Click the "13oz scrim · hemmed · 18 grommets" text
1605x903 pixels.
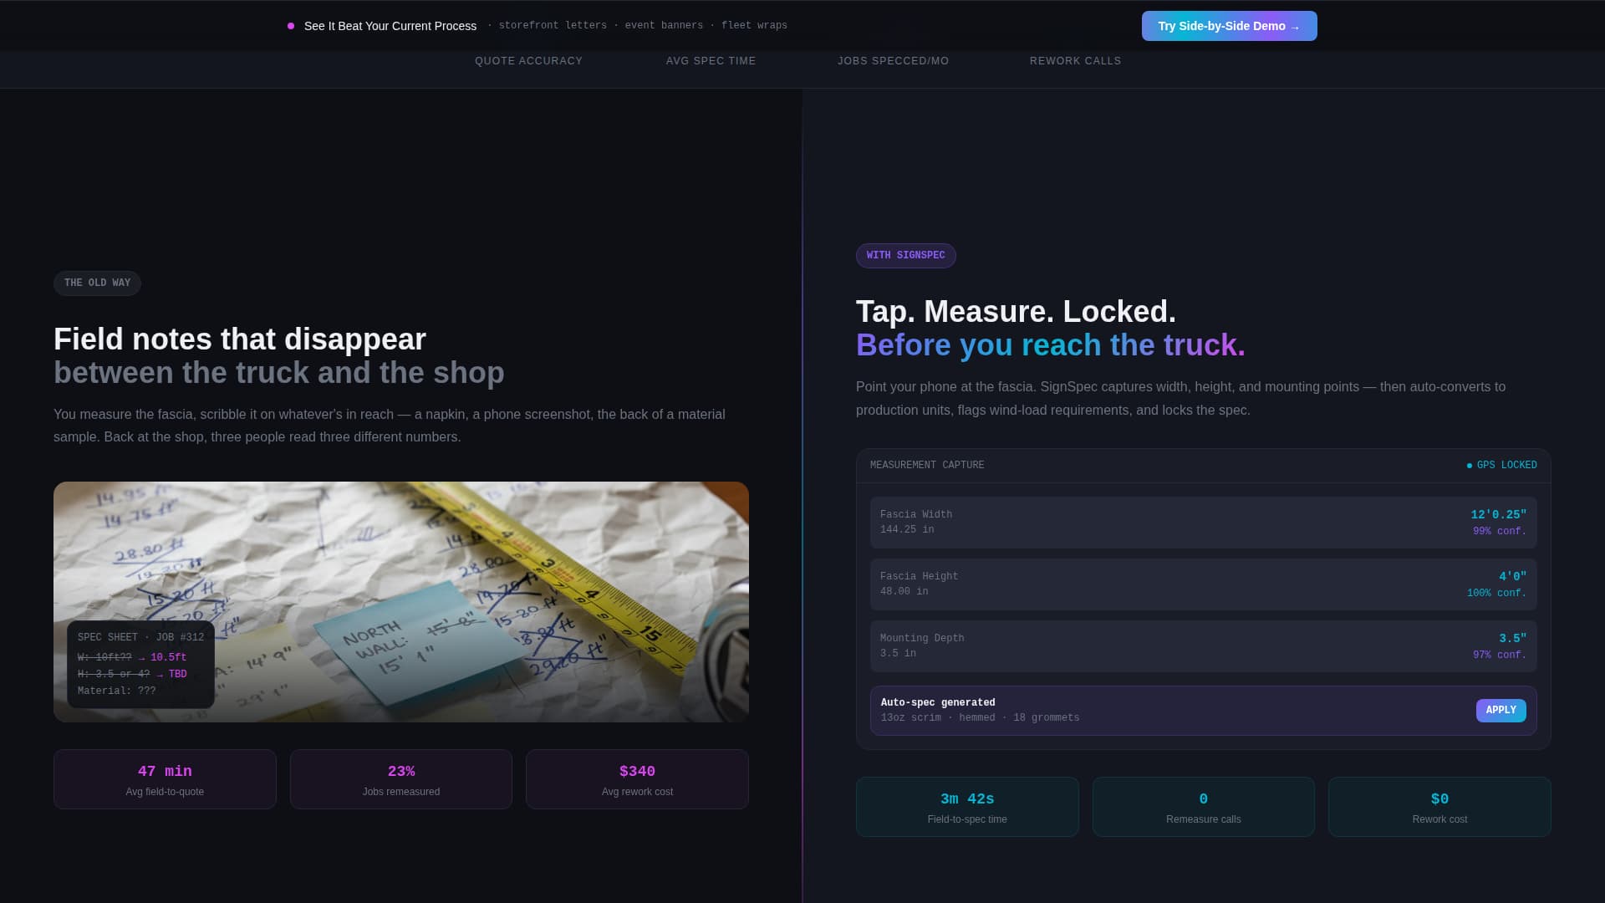(980, 718)
